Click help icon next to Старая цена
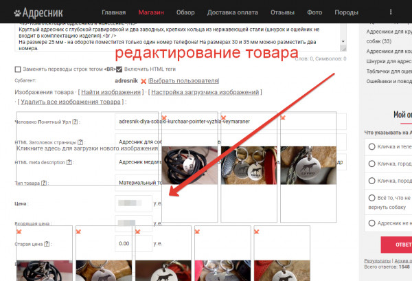This screenshot has width=412, height=281. [x=47, y=244]
